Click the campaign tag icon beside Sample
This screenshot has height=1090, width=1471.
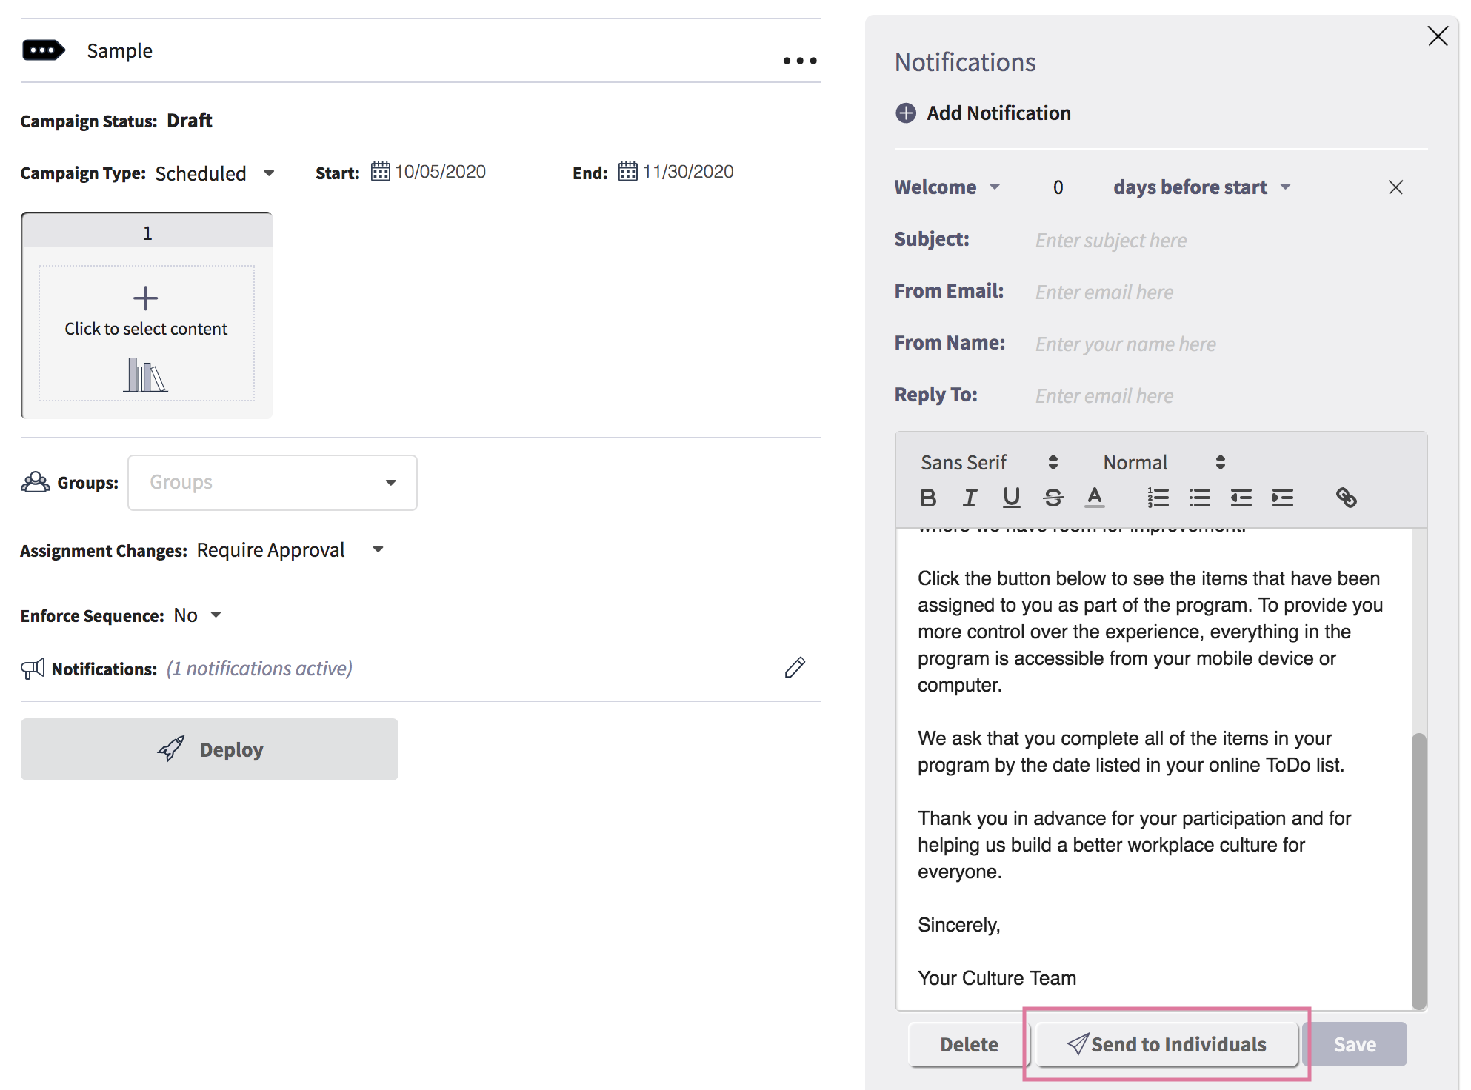point(44,51)
